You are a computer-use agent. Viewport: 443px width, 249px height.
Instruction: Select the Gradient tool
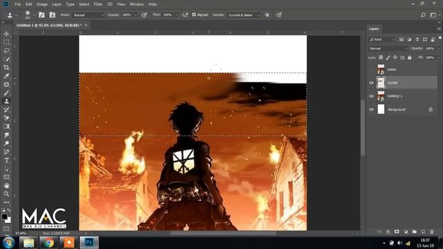(6, 127)
